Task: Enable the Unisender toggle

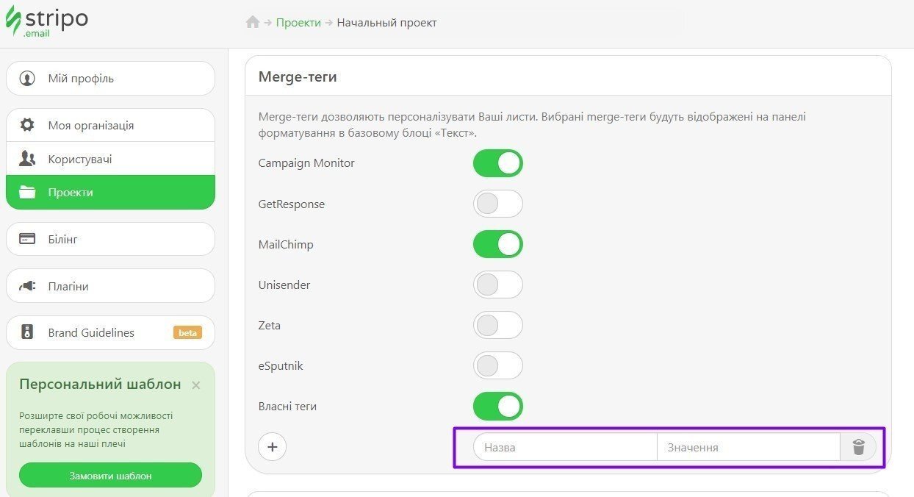Action: [497, 285]
